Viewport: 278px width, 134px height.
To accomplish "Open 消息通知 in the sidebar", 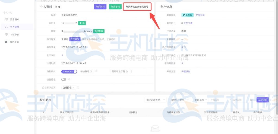I will (x=14, y=20).
